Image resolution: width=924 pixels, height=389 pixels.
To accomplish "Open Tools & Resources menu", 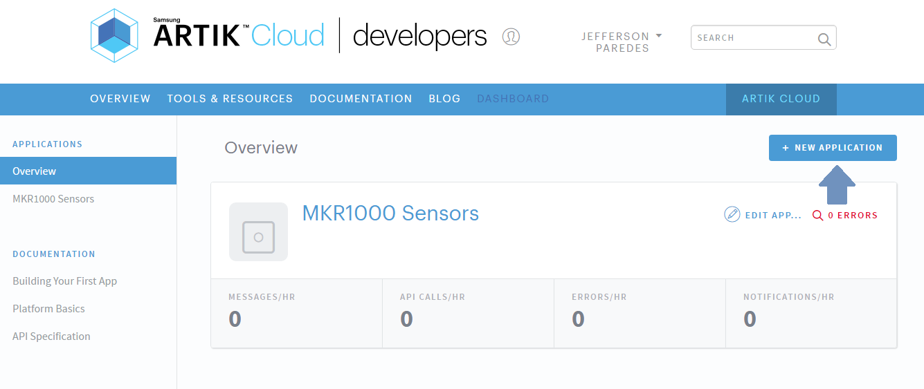I will tap(230, 98).
